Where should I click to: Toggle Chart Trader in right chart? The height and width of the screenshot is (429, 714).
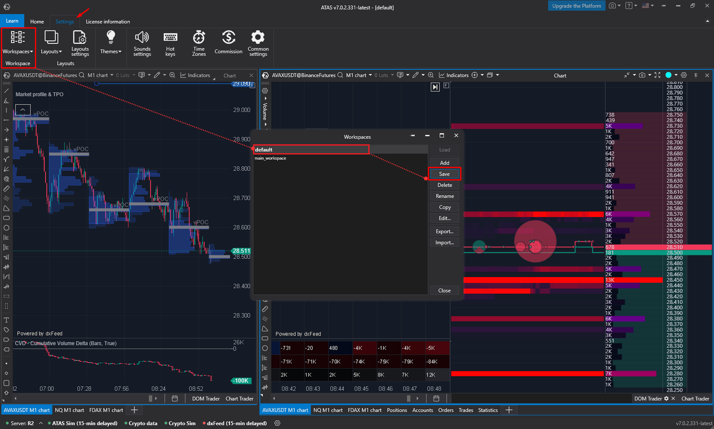coord(695,399)
